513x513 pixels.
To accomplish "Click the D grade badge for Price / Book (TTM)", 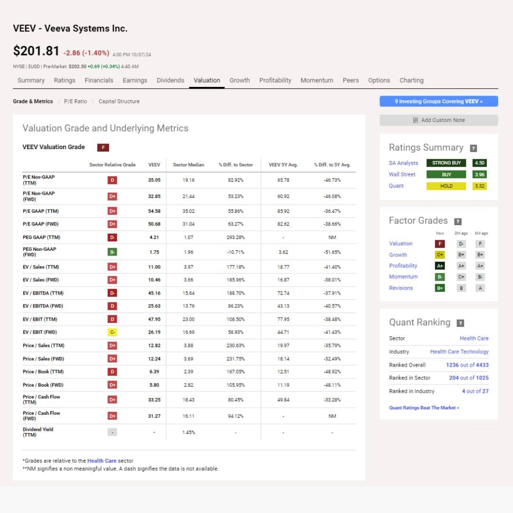I will click(x=112, y=371).
